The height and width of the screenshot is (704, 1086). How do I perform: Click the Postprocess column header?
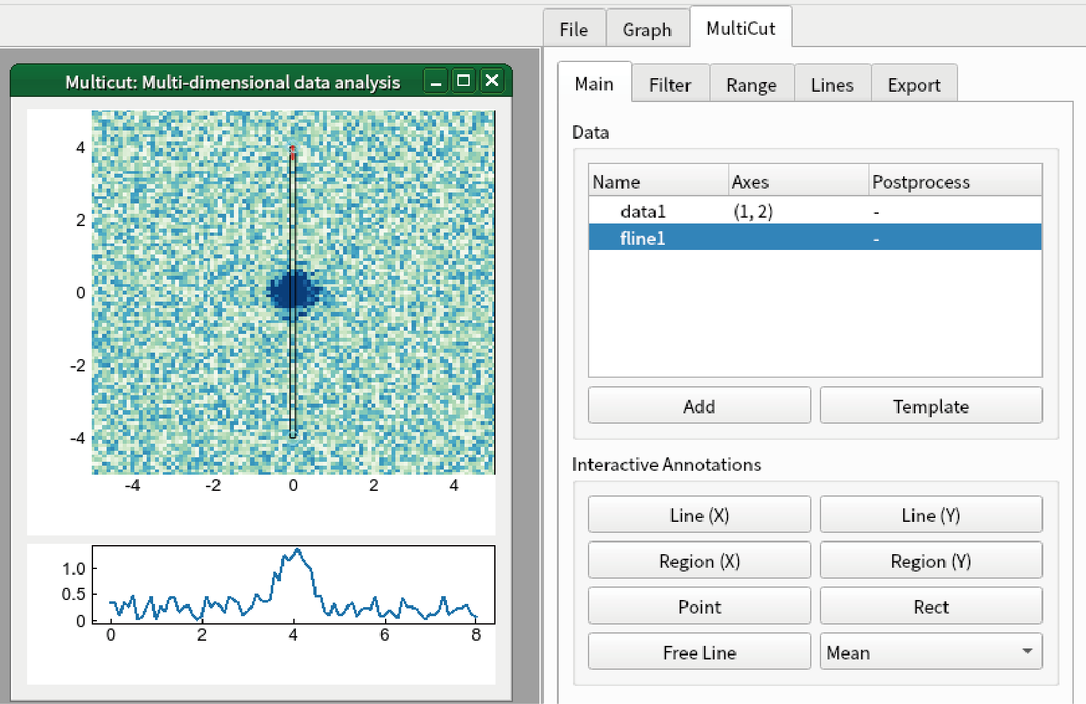pos(955,181)
